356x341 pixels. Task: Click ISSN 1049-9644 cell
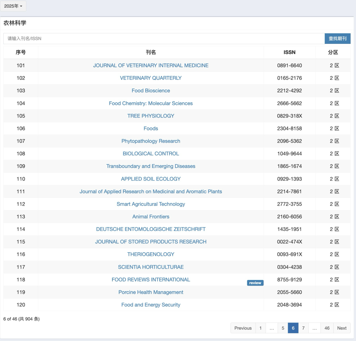coord(289,153)
